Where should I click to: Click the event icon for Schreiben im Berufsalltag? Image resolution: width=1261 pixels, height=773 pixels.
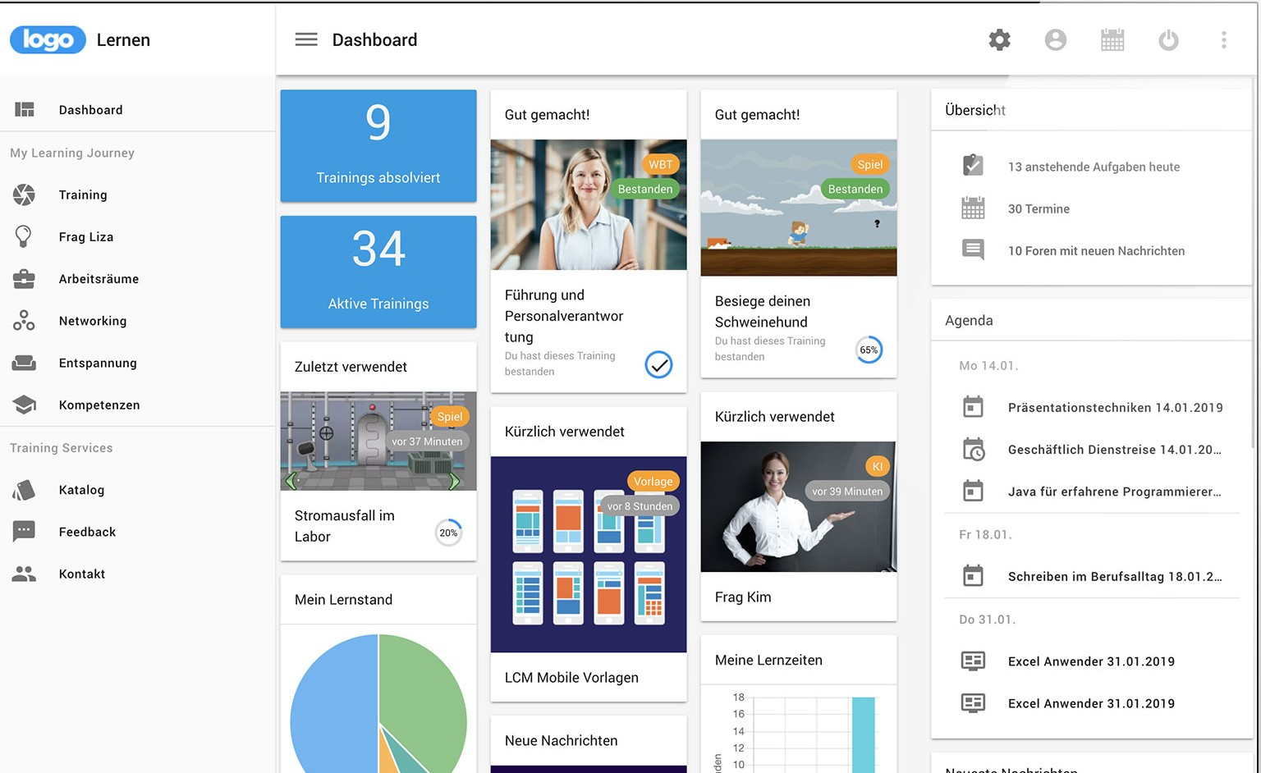[x=973, y=576]
